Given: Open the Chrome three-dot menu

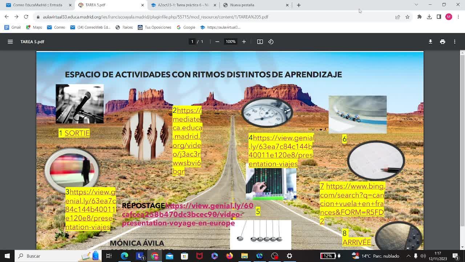Looking at the screenshot, I should pos(458,17).
